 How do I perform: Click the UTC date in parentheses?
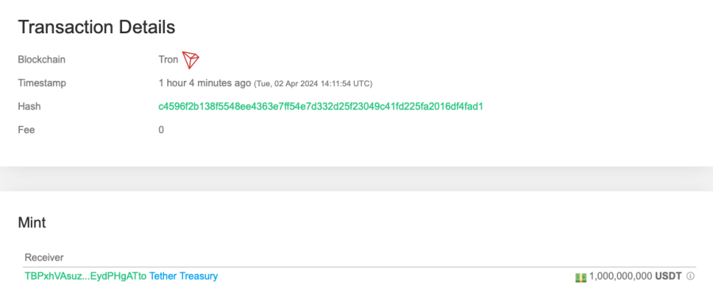point(313,84)
